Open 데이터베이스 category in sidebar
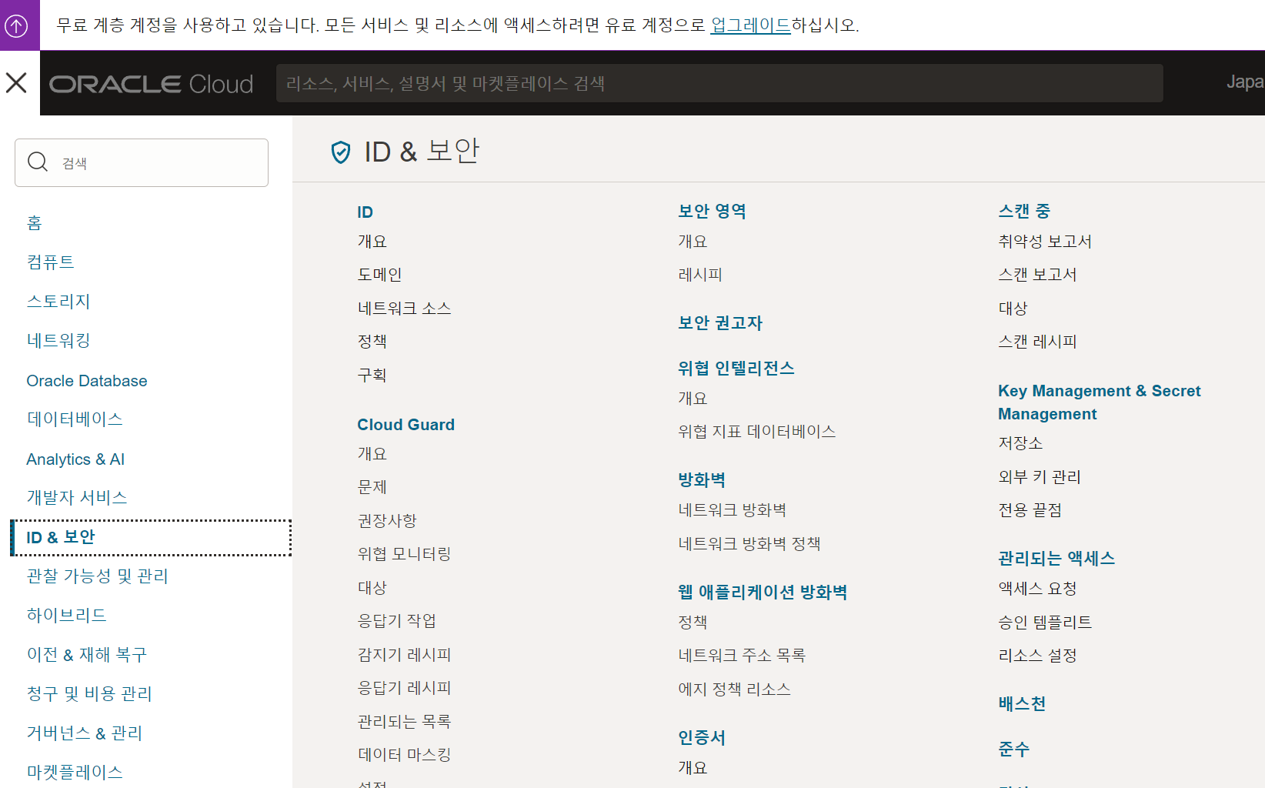 click(x=75, y=419)
